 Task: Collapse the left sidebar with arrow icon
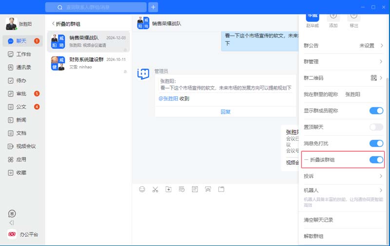pos(12,223)
